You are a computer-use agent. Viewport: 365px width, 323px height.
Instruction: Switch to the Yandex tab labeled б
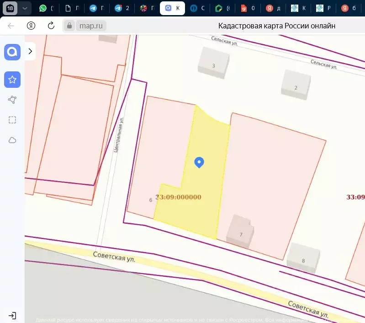tap(349, 8)
